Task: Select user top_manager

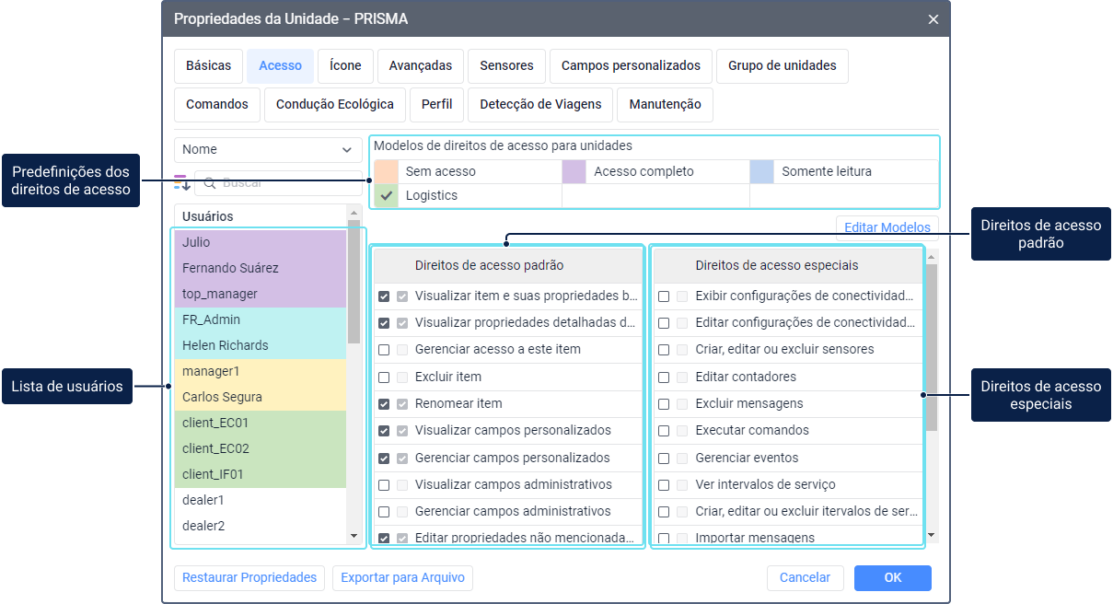Action: tap(261, 295)
